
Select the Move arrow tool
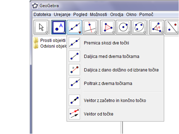coord(41,27)
